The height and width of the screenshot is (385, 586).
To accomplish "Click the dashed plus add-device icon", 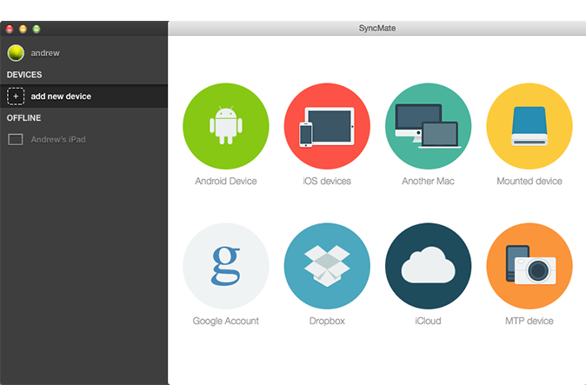I will pyautogui.click(x=16, y=96).
